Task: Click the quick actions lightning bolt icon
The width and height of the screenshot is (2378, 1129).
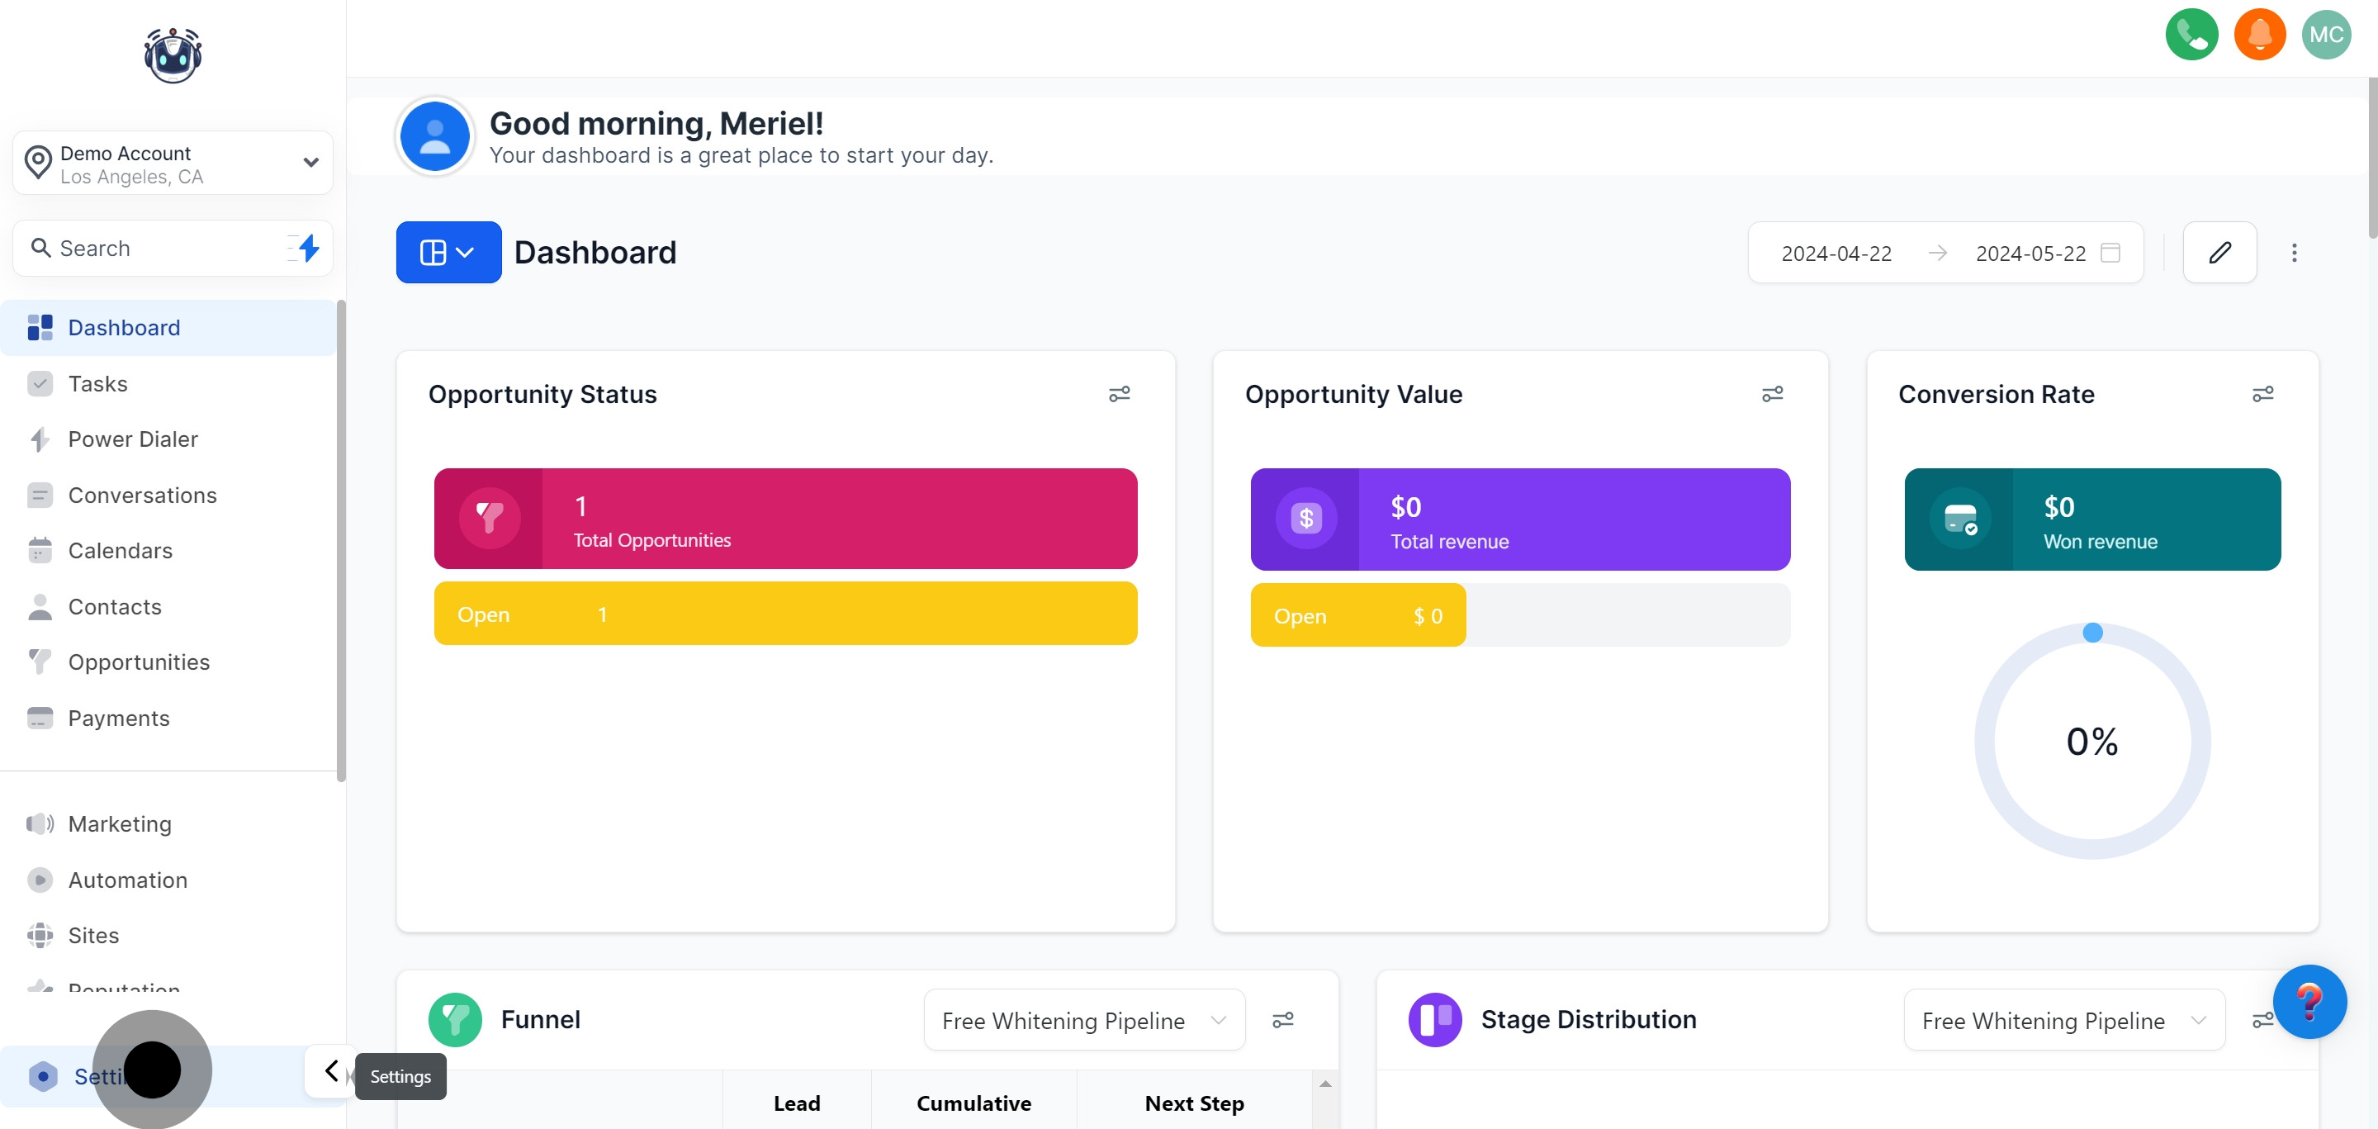Action: click(308, 248)
